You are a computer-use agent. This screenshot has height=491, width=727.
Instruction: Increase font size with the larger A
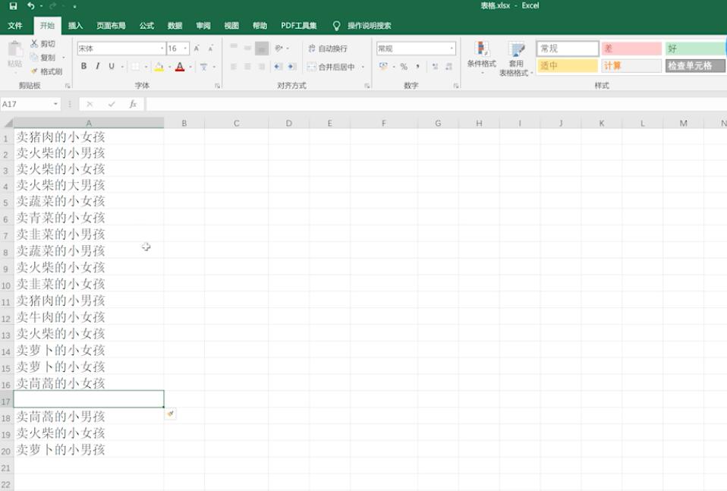pyautogui.click(x=197, y=49)
